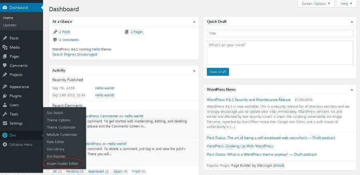Select Divi Switch from Divi submenu

[x=55, y=113]
